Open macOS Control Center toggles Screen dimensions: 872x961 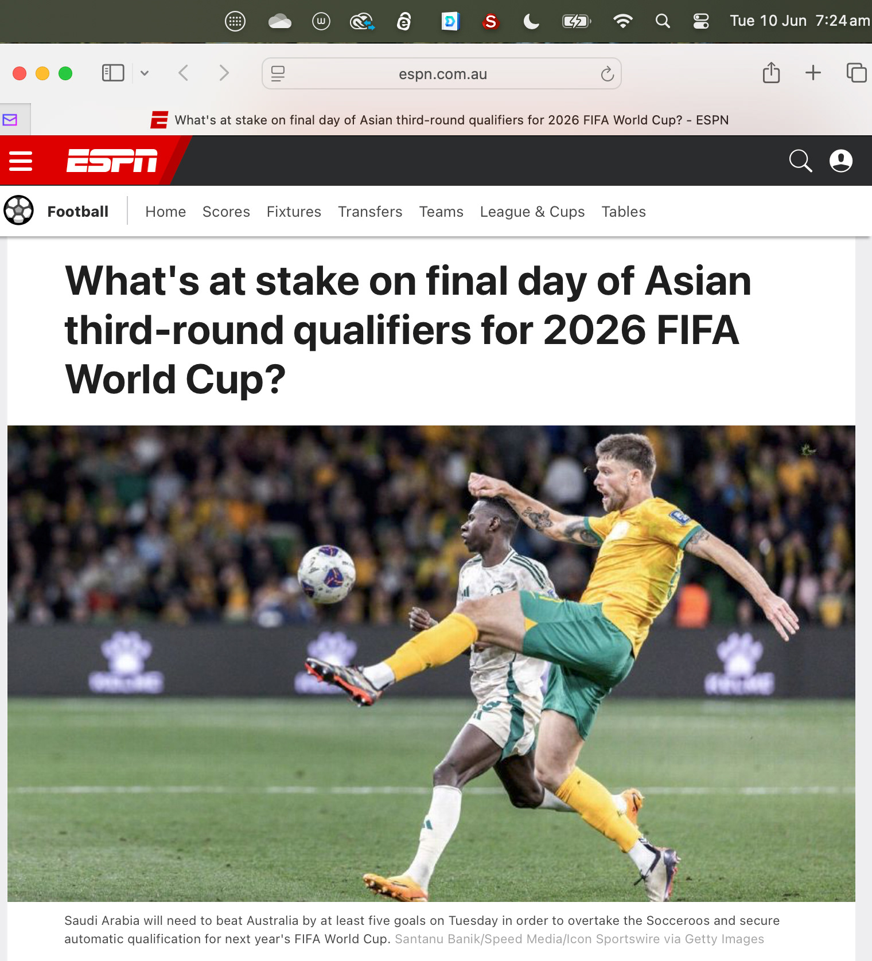(x=701, y=22)
